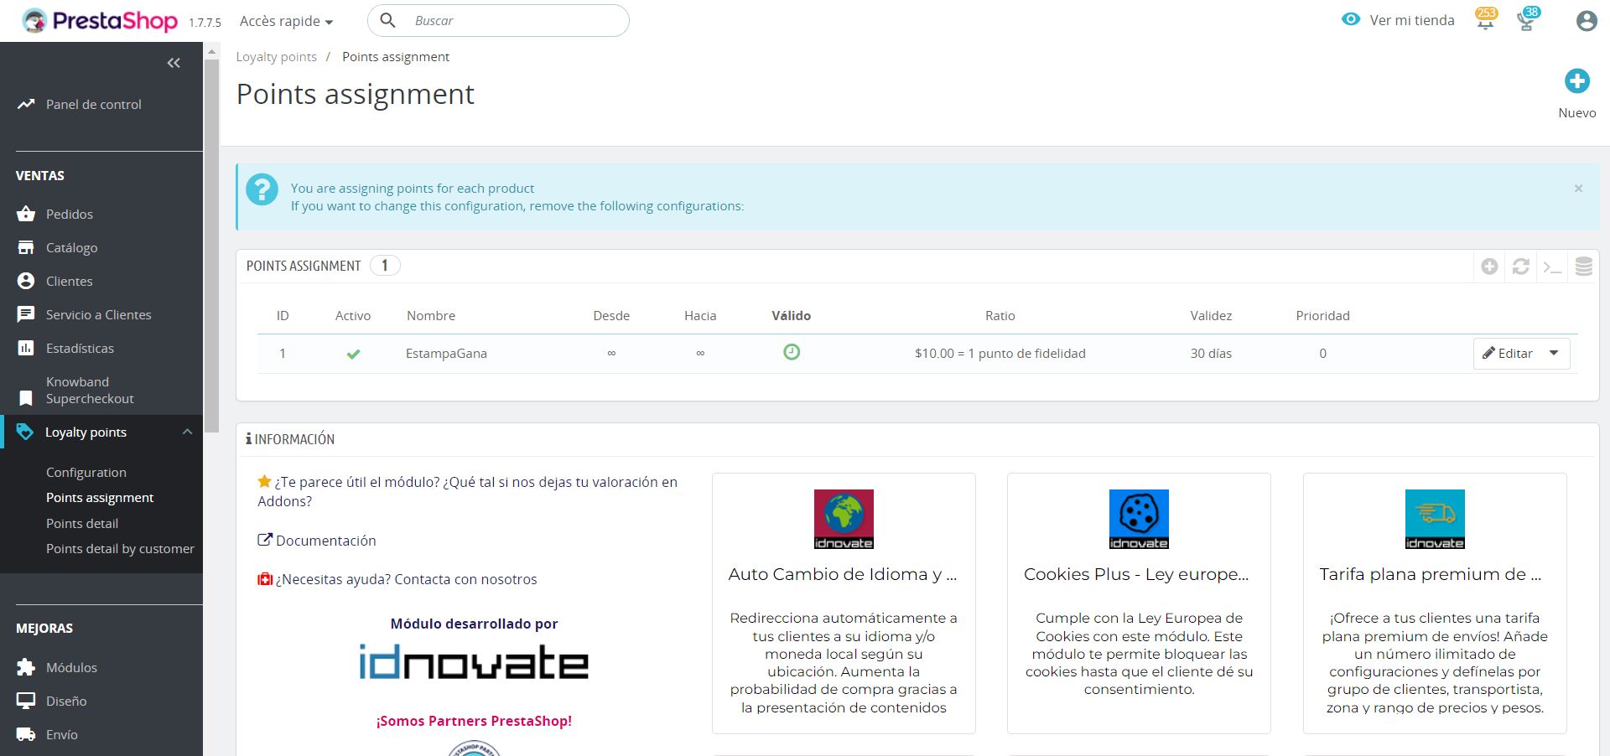Open Knowband Supercheckout menu
The height and width of the screenshot is (756, 1610).
[x=90, y=390]
